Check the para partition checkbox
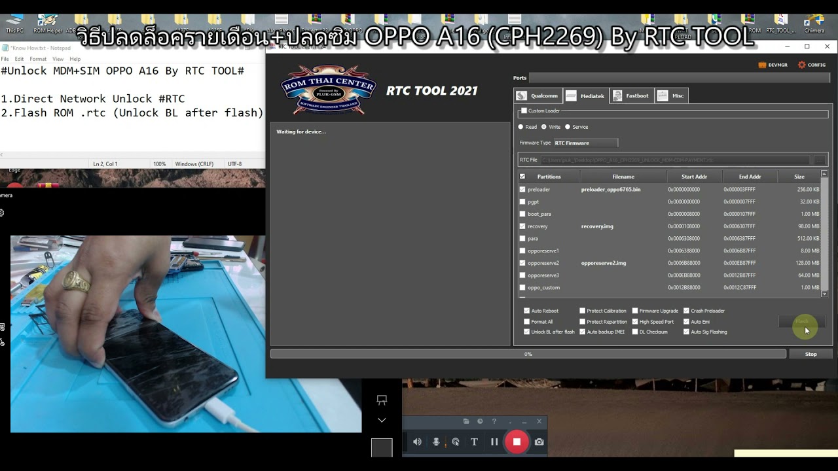 tap(522, 239)
